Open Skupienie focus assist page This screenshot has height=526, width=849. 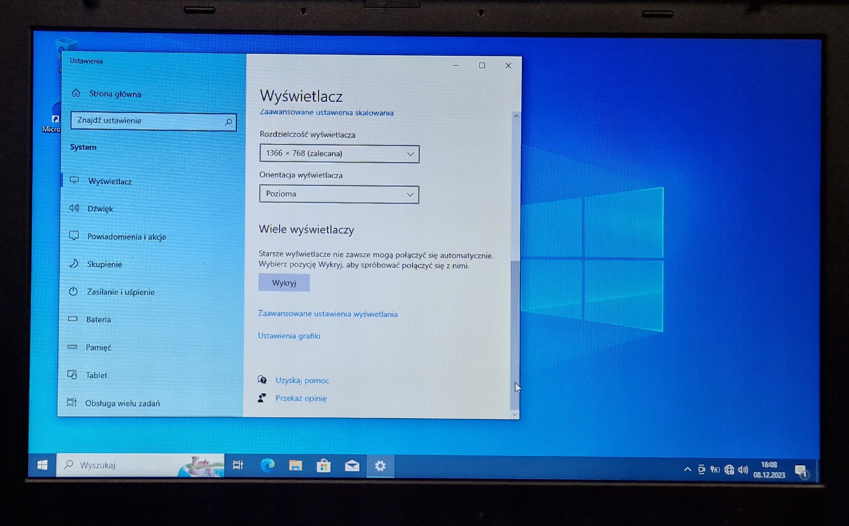pyautogui.click(x=104, y=264)
